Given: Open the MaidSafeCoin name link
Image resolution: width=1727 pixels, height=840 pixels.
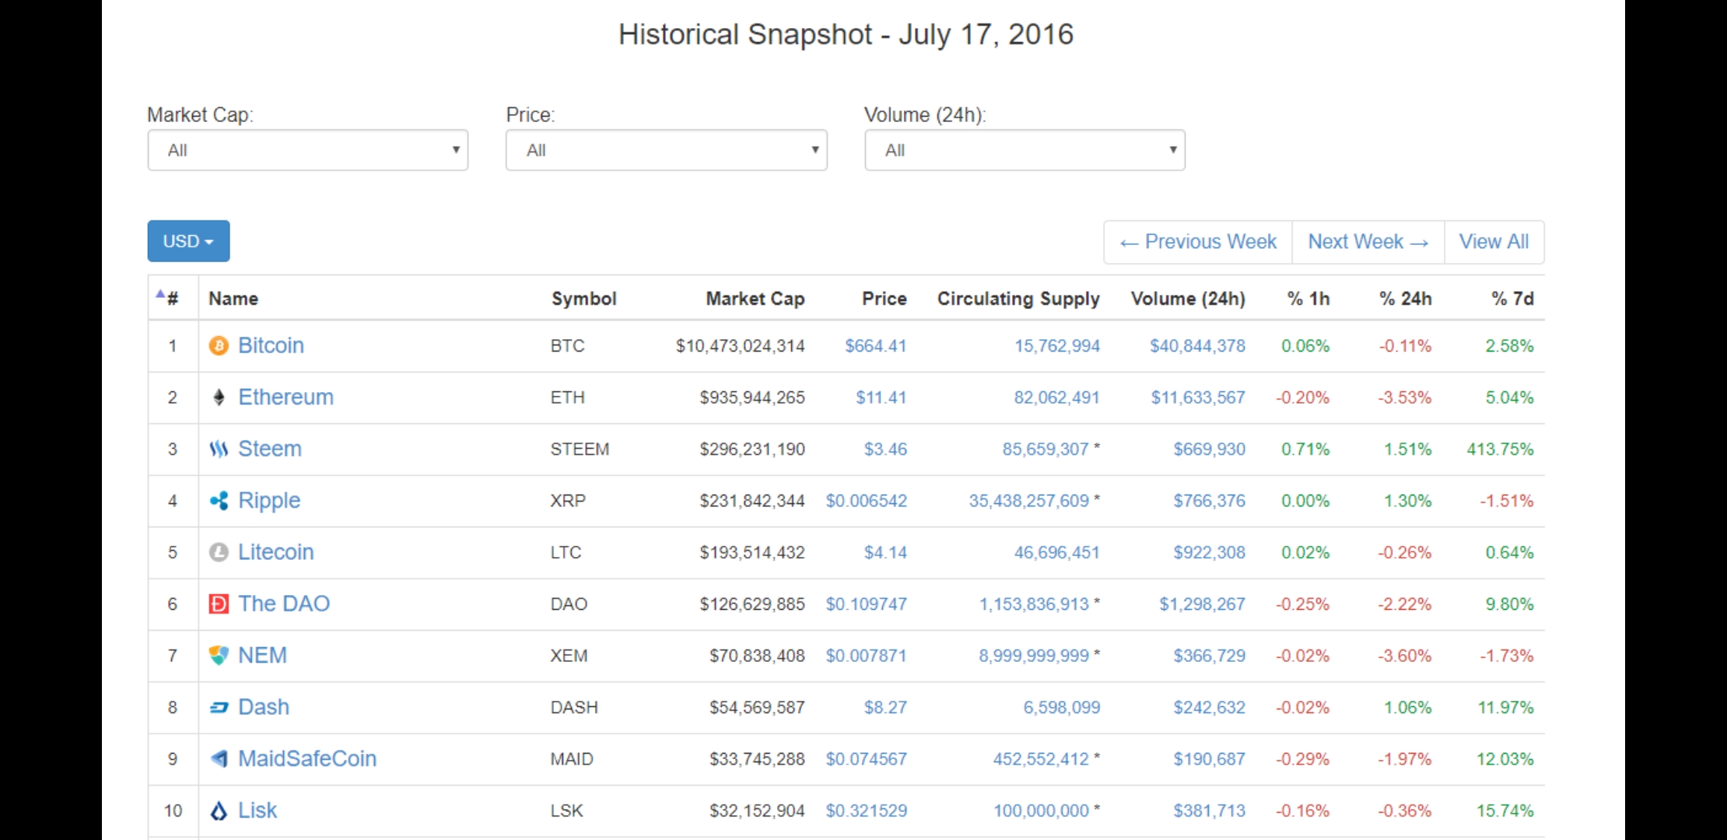Looking at the screenshot, I should [x=307, y=758].
